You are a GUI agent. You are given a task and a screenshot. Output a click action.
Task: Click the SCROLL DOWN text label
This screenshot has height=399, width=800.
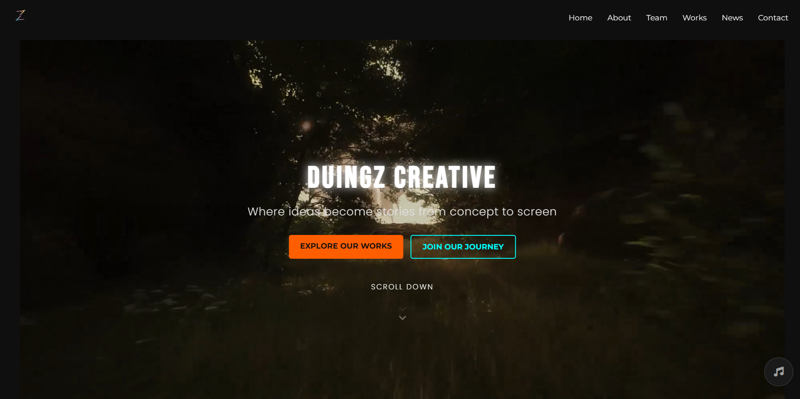click(402, 287)
